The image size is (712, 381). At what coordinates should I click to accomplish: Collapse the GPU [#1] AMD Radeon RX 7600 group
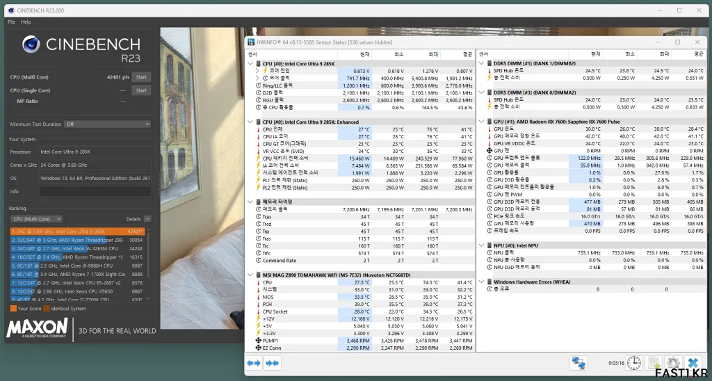pyautogui.click(x=481, y=122)
